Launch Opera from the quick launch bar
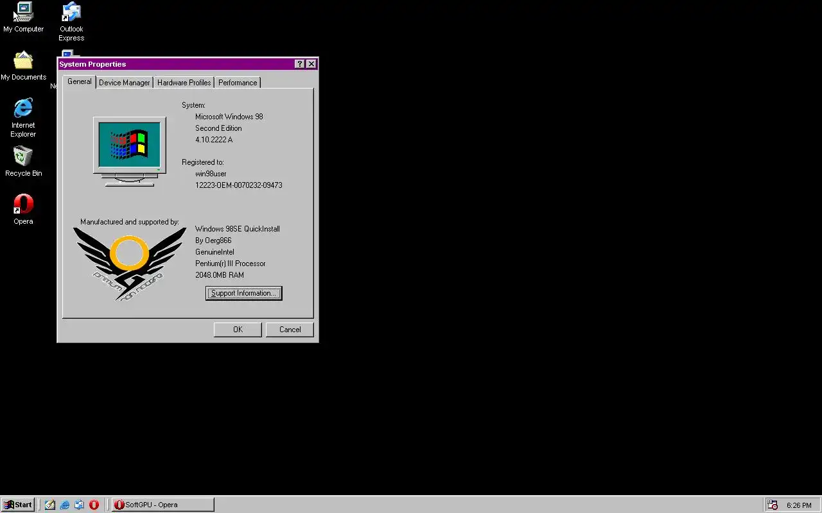Screen dimensions: 822x513 [94, 505]
